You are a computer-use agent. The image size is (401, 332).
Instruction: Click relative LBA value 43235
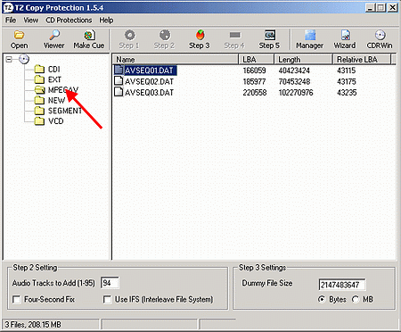click(347, 93)
